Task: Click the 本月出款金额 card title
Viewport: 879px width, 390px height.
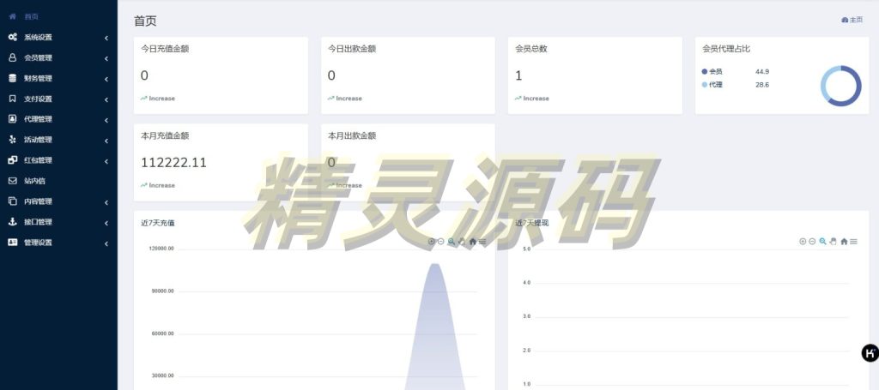Action: pos(352,135)
